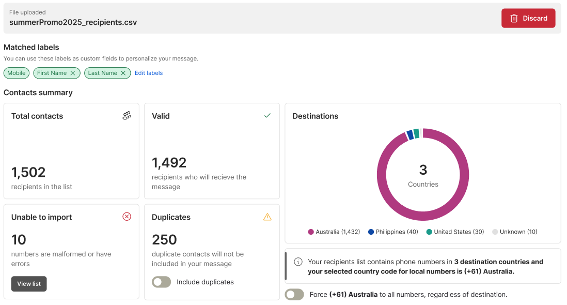Viewport: 567px width, 305px height.
Task: Click the Duplicates warning triangle icon
Action: [267, 217]
